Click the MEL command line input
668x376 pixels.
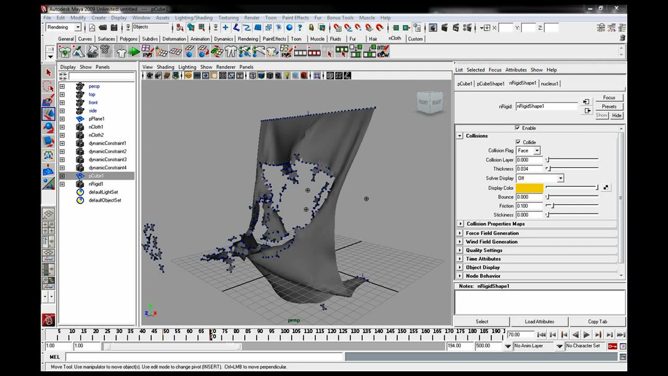click(204, 357)
